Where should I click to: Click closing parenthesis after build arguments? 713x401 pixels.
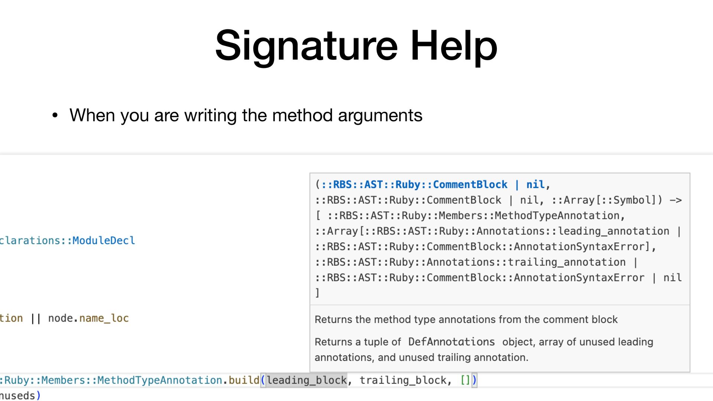coord(474,380)
